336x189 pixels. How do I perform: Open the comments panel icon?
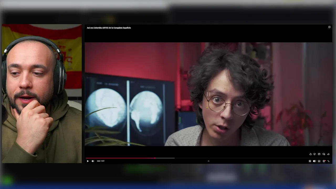click(x=319, y=154)
